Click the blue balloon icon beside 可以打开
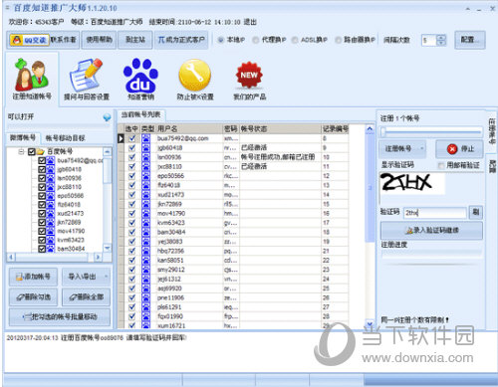 tap(107, 117)
